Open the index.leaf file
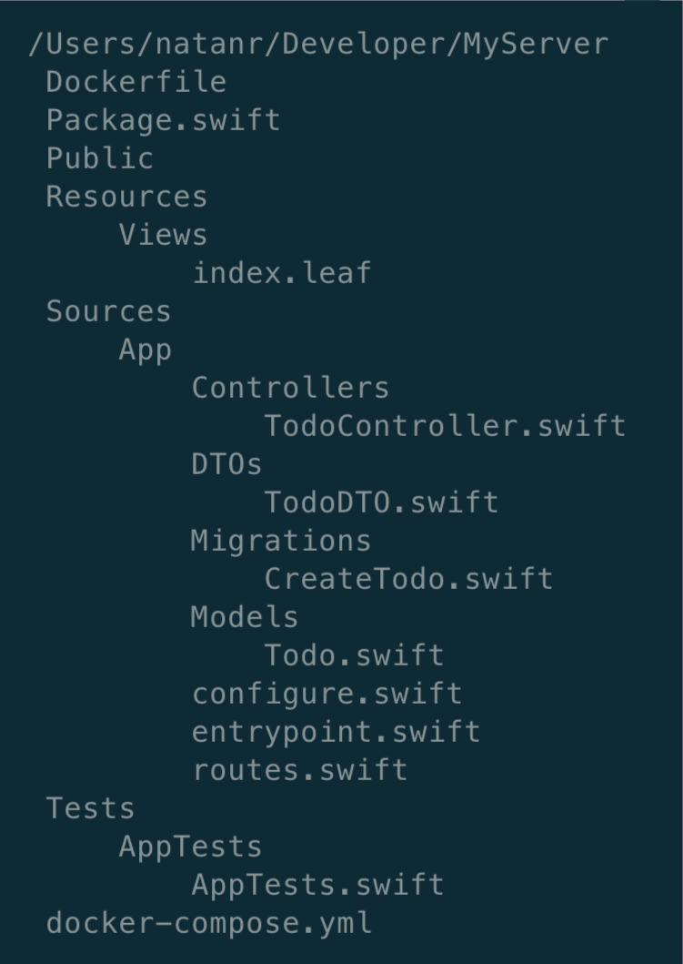Viewport: 683px width, 964px height. (x=282, y=273)
